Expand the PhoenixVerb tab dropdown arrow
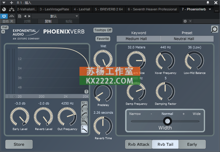The image size is (220, 152). tap(210, 9)
